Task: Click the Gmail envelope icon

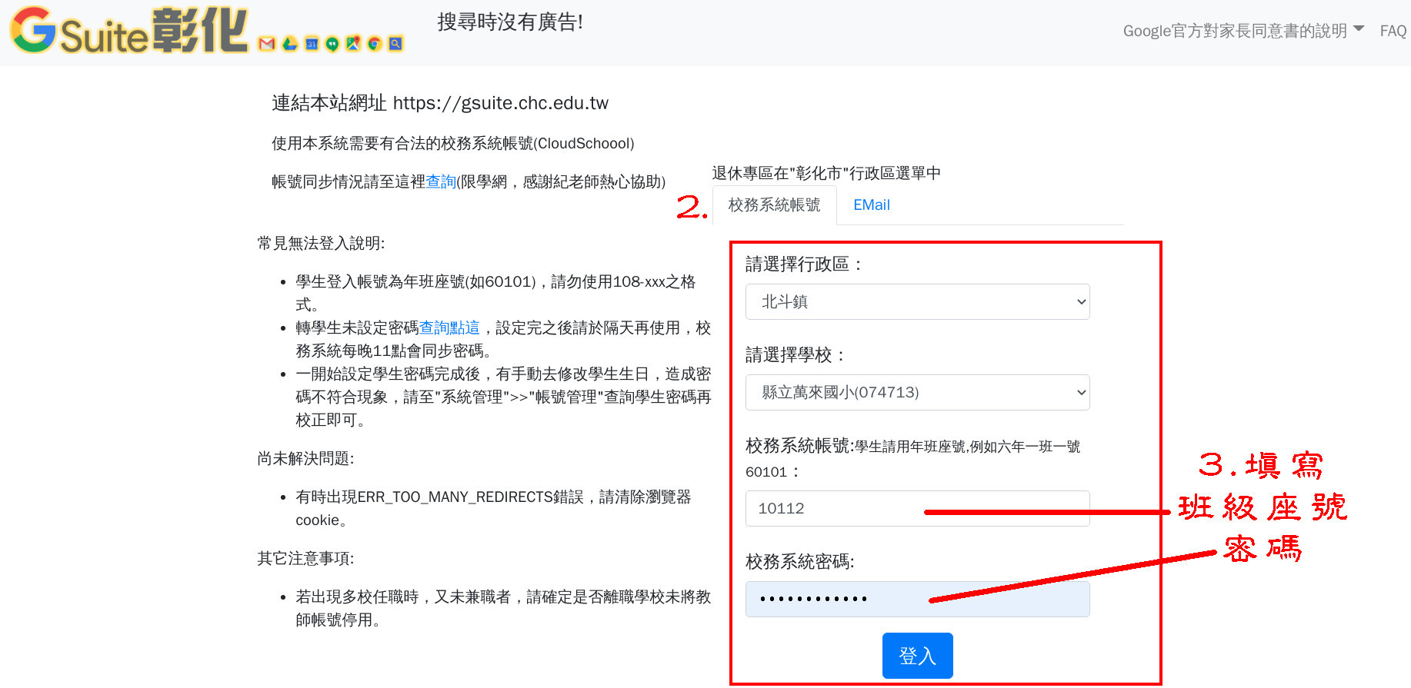Action: pos(267,44)
